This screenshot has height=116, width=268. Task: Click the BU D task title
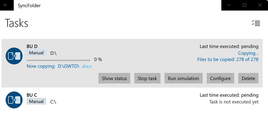pos(32,46)
